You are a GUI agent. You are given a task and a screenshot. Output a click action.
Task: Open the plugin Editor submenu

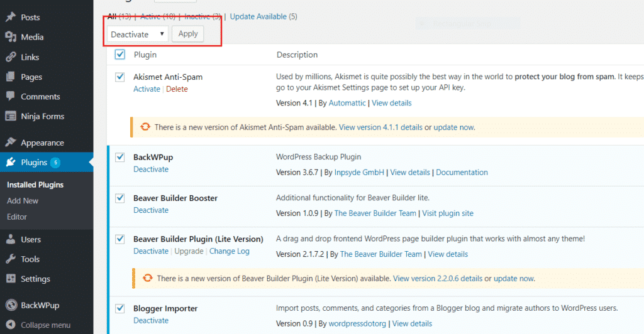coord(17,217)
